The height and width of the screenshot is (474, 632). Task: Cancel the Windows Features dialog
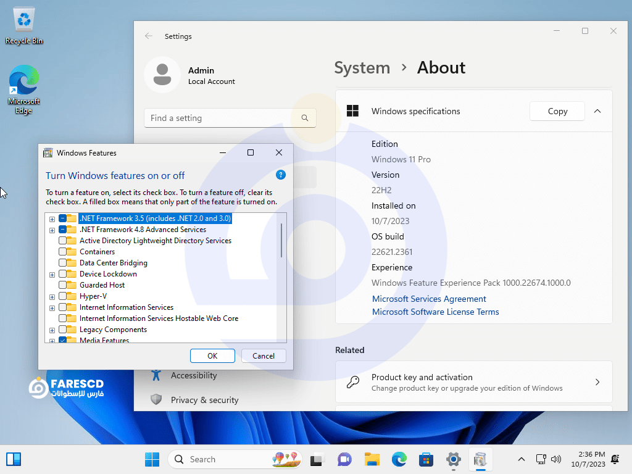point(264,356)
